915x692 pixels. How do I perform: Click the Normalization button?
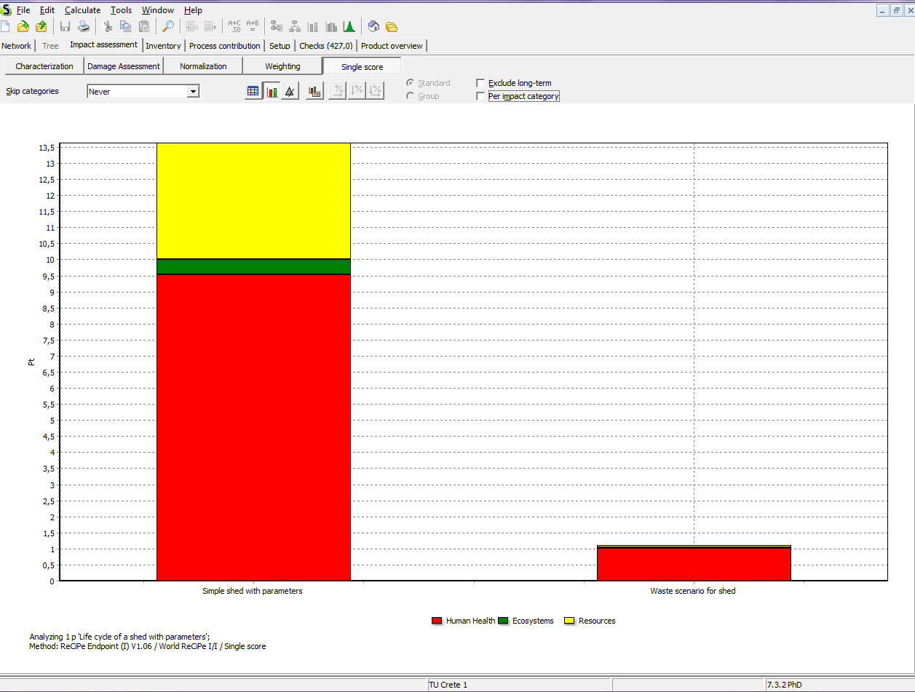tap(203, 66)
